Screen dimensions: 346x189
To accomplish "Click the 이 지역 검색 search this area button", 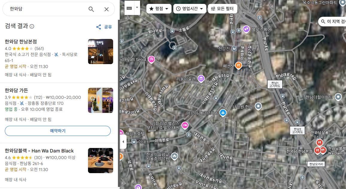I will (x=333, y=22).
